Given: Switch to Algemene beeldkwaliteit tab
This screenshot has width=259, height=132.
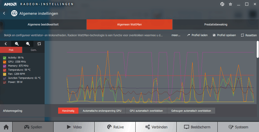Looking at the screenshot, I should (x=43, y=24).
